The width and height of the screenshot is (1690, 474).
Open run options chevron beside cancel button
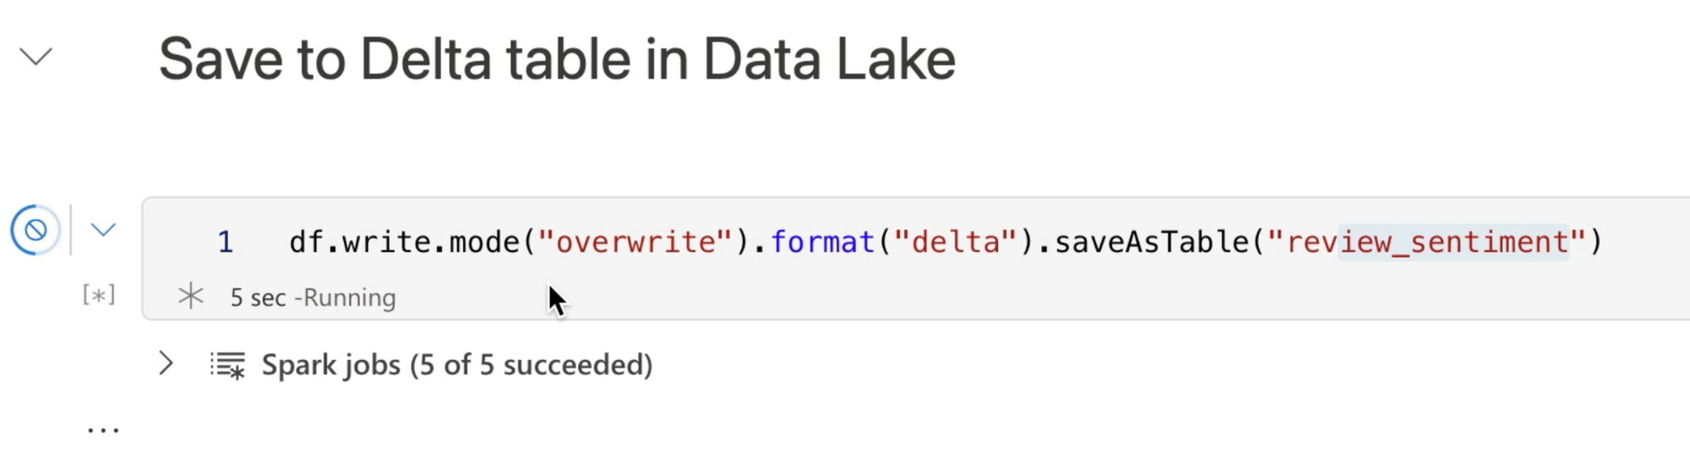click(x=103, y=230)
